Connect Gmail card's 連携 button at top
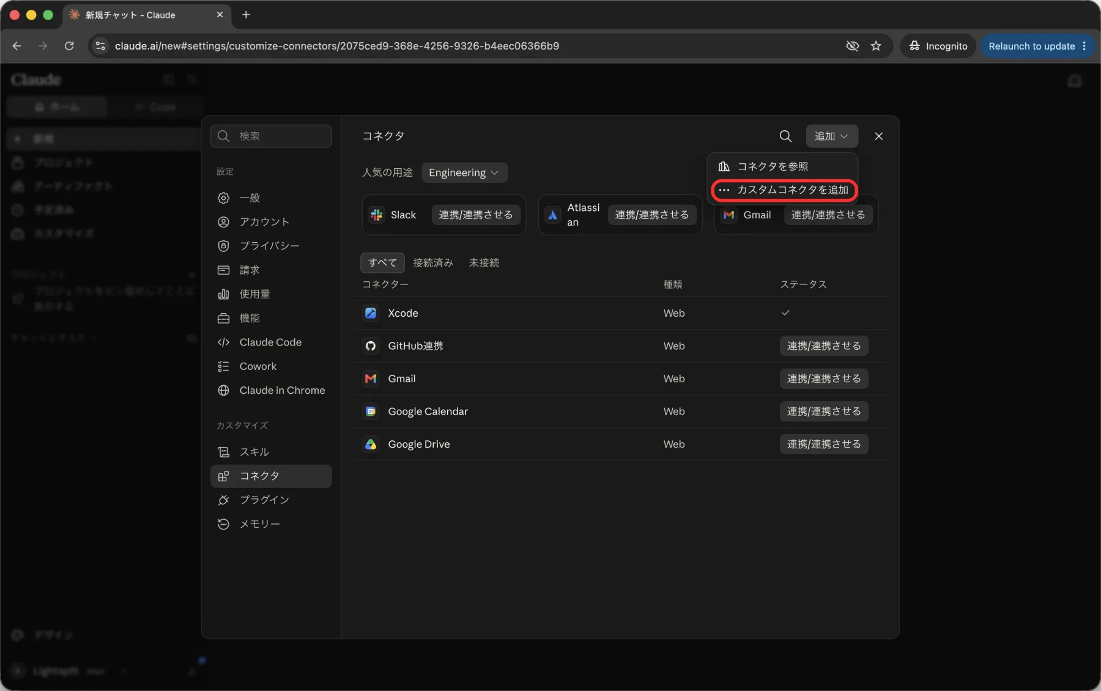This screenshot has width=1101, height=691. pyautogui.click(x=828, y=215)
